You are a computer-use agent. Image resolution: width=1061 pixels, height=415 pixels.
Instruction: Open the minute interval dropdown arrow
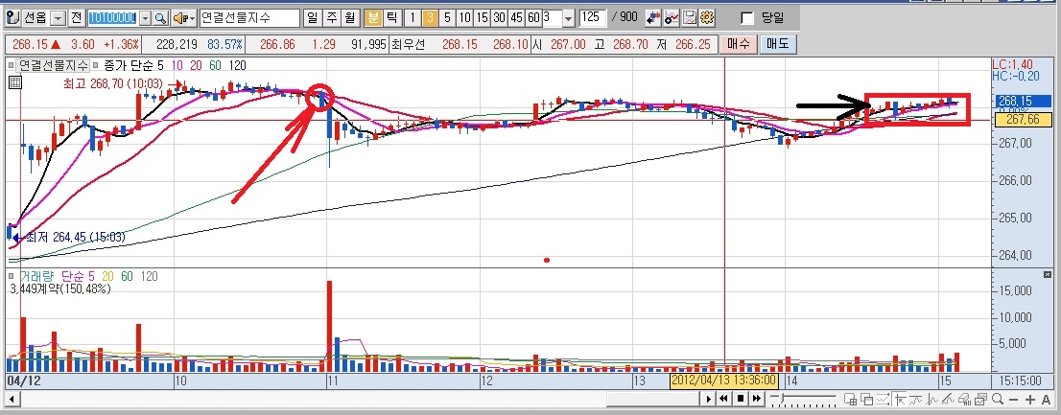[x=567, y=18]
